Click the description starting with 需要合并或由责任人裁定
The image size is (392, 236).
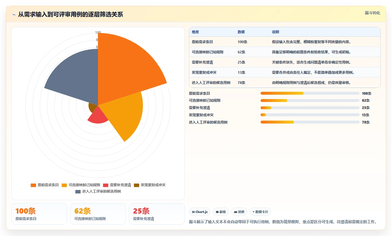tap(313, 72)
